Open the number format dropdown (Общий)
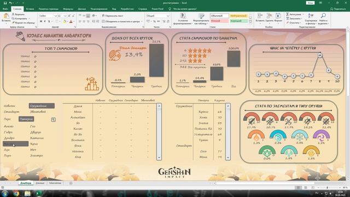Screen dimensions: 350x197 coord(168,16)
